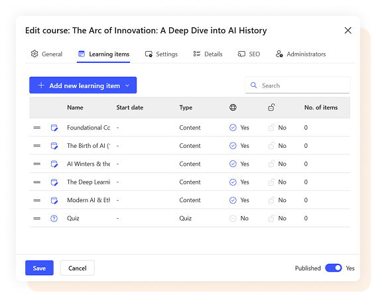Click the drag handle for Foundational row

click(x=37, y=128)
